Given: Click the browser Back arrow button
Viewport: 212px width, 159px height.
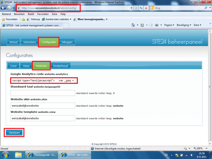Looking at the screenshot, I should tap(4, 8).
